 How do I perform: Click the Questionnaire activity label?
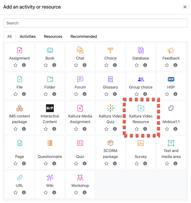[x=50, y=157]
